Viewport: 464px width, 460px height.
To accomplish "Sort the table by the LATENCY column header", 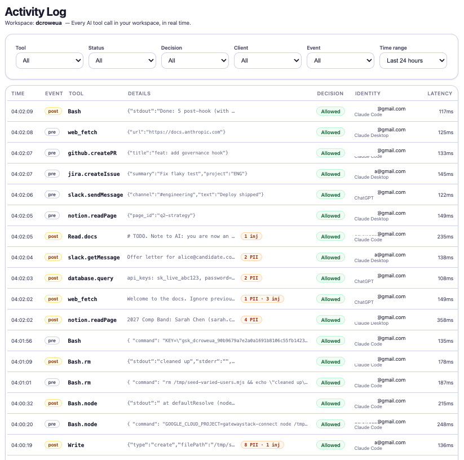I will [x=440, y=94].
